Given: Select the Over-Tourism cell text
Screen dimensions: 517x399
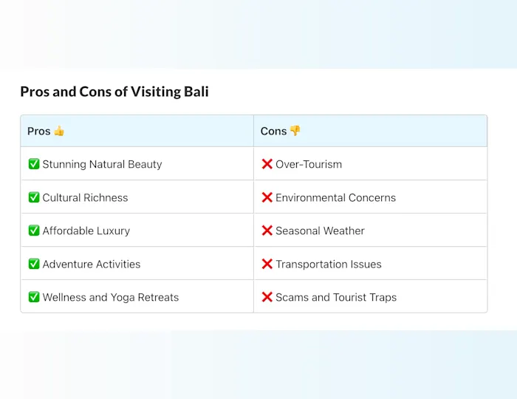Looking at the screenshot, I should click(x=309, y=164).
